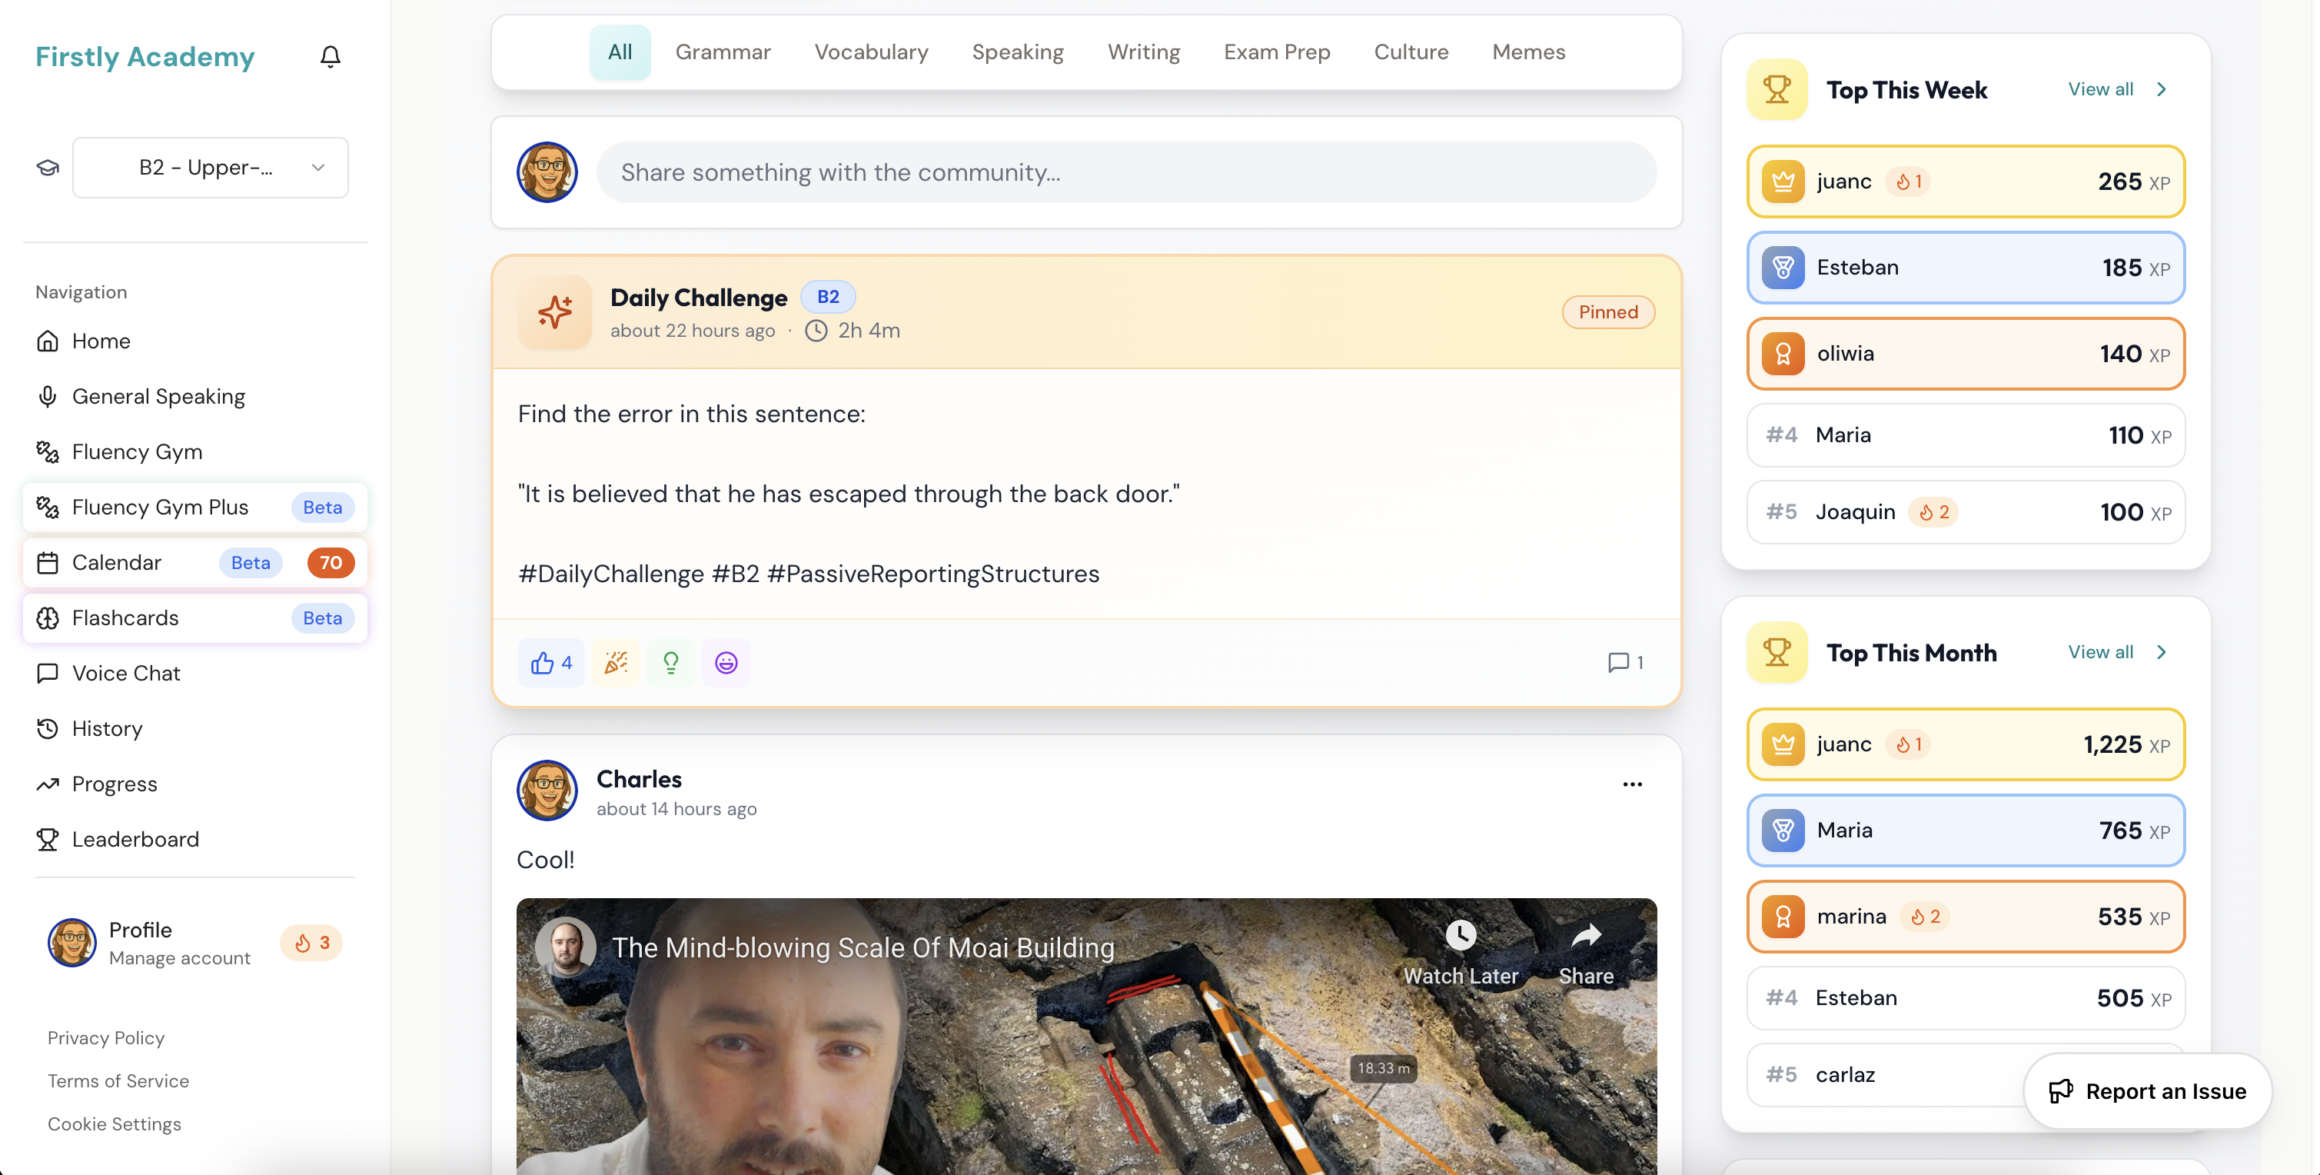Add a confetti reaction to the Daily Challenge
This screenshot has height=1175, width=2320.
616,662
